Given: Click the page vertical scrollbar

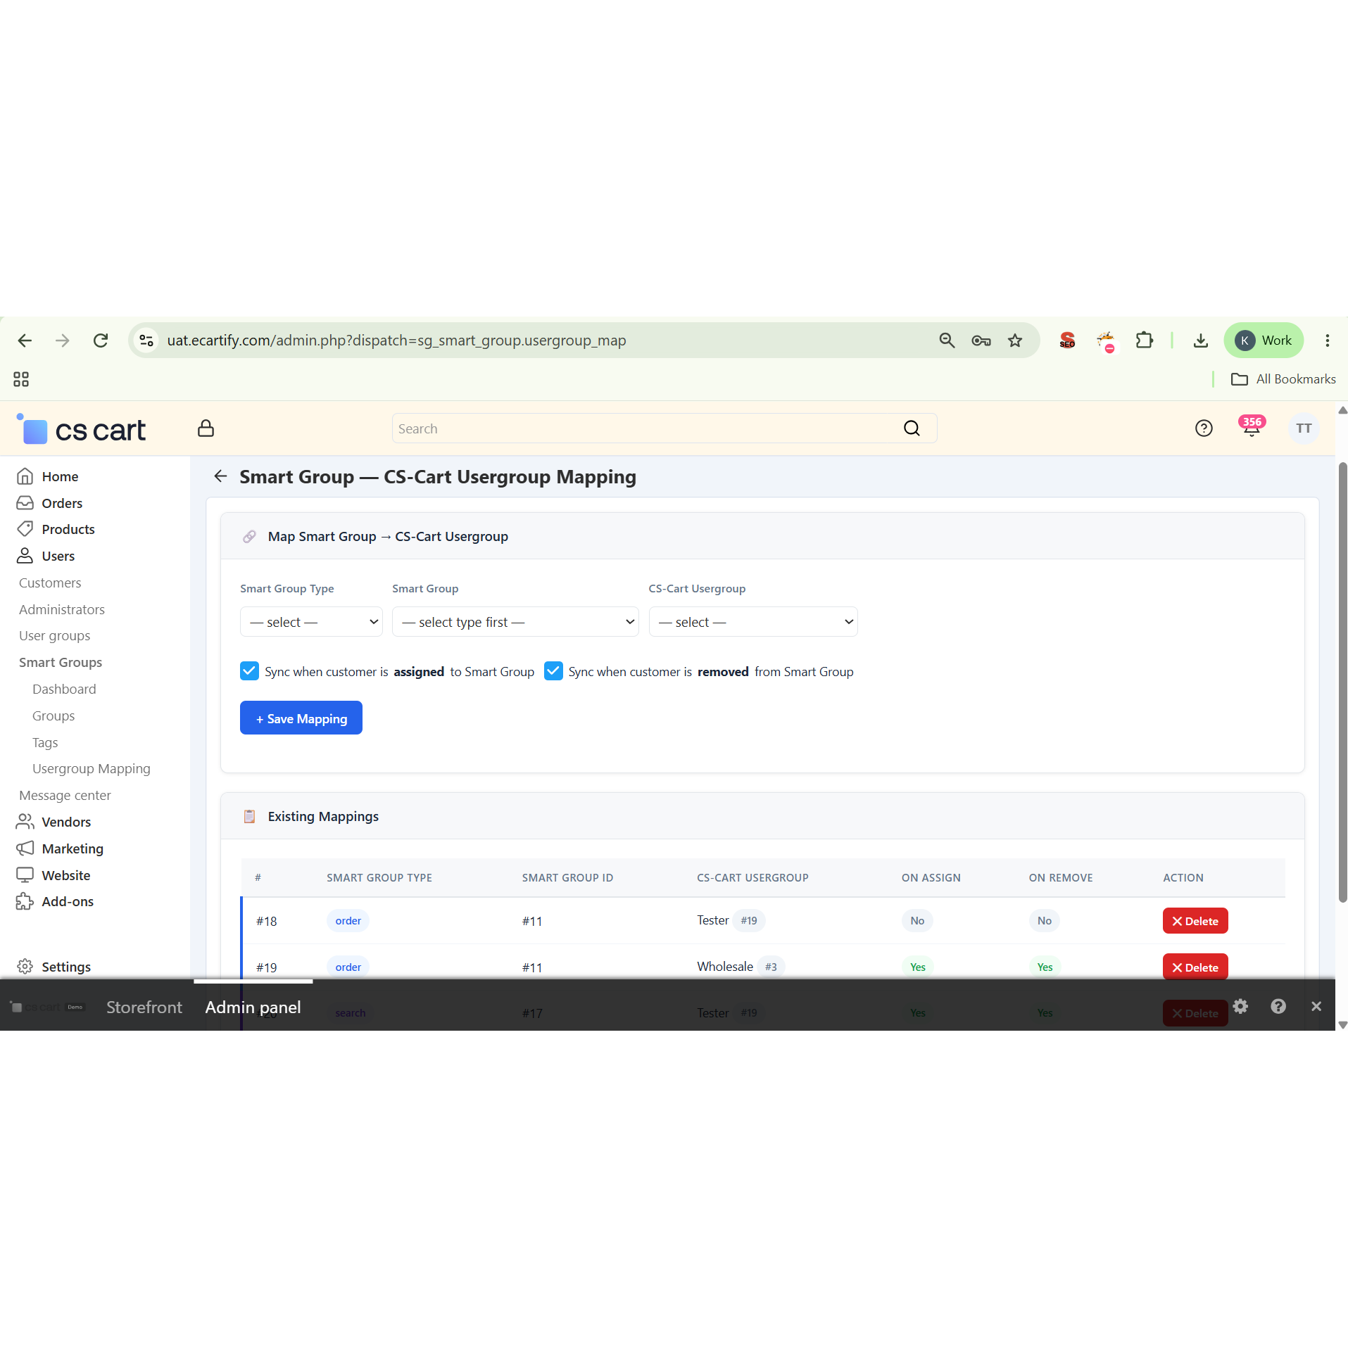Looking at the screenshot, I should [1342, 682].
